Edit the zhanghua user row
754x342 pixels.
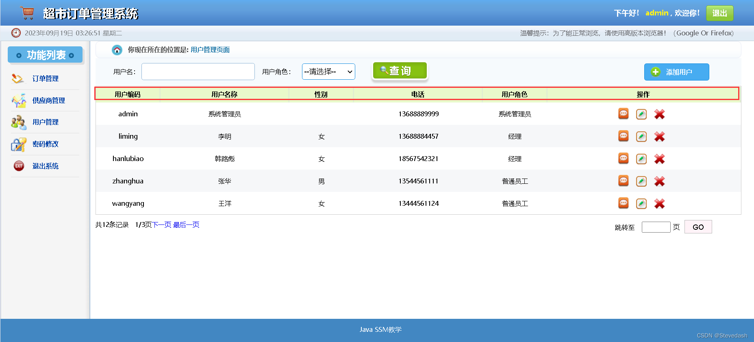point(641,181)
